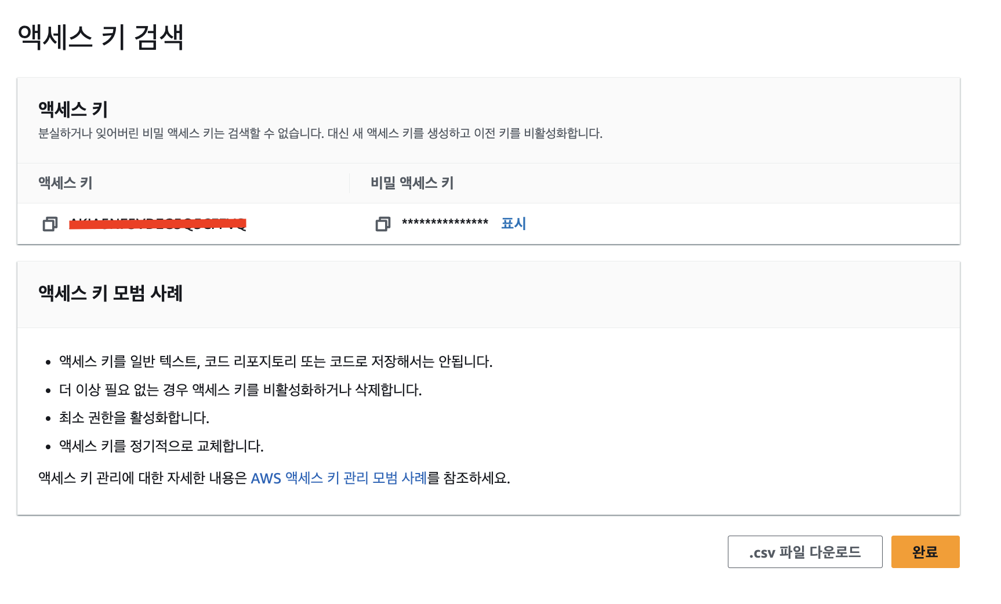Click the red-redacted access key value
Screen dimensions: 1001x604
coord(158,224)
